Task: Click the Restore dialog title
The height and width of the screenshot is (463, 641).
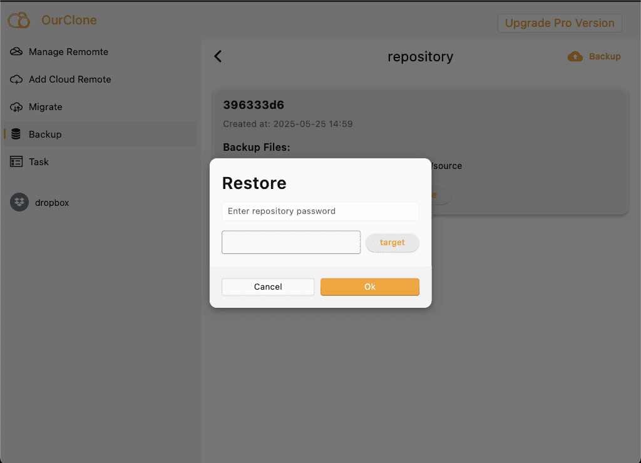Action: coord(254,183)
